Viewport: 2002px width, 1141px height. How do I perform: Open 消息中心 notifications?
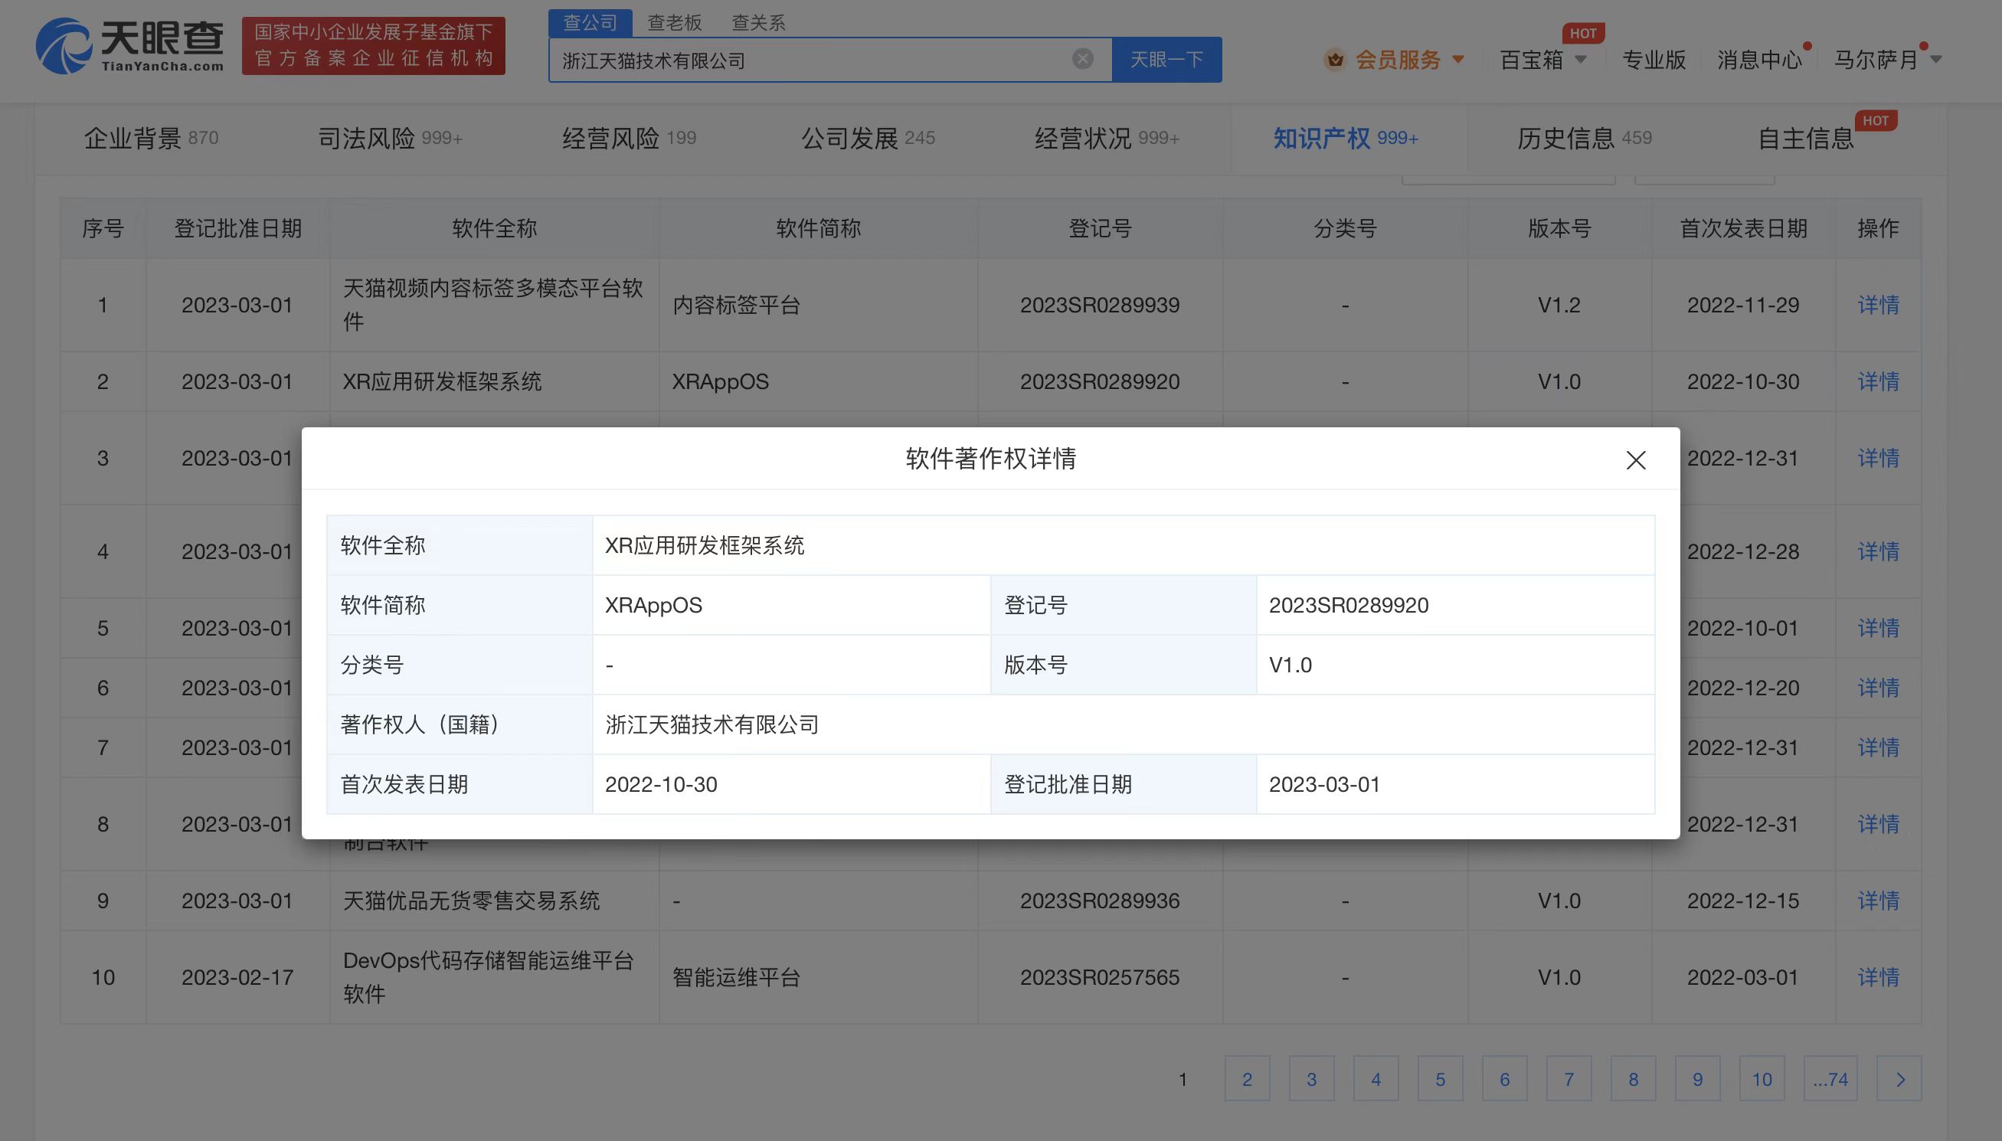[1759, 60]
